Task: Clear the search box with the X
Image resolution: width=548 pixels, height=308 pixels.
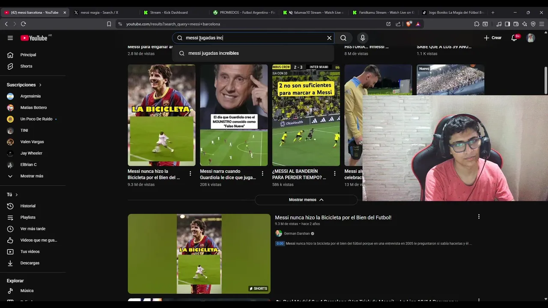Action: coord(329,38)
